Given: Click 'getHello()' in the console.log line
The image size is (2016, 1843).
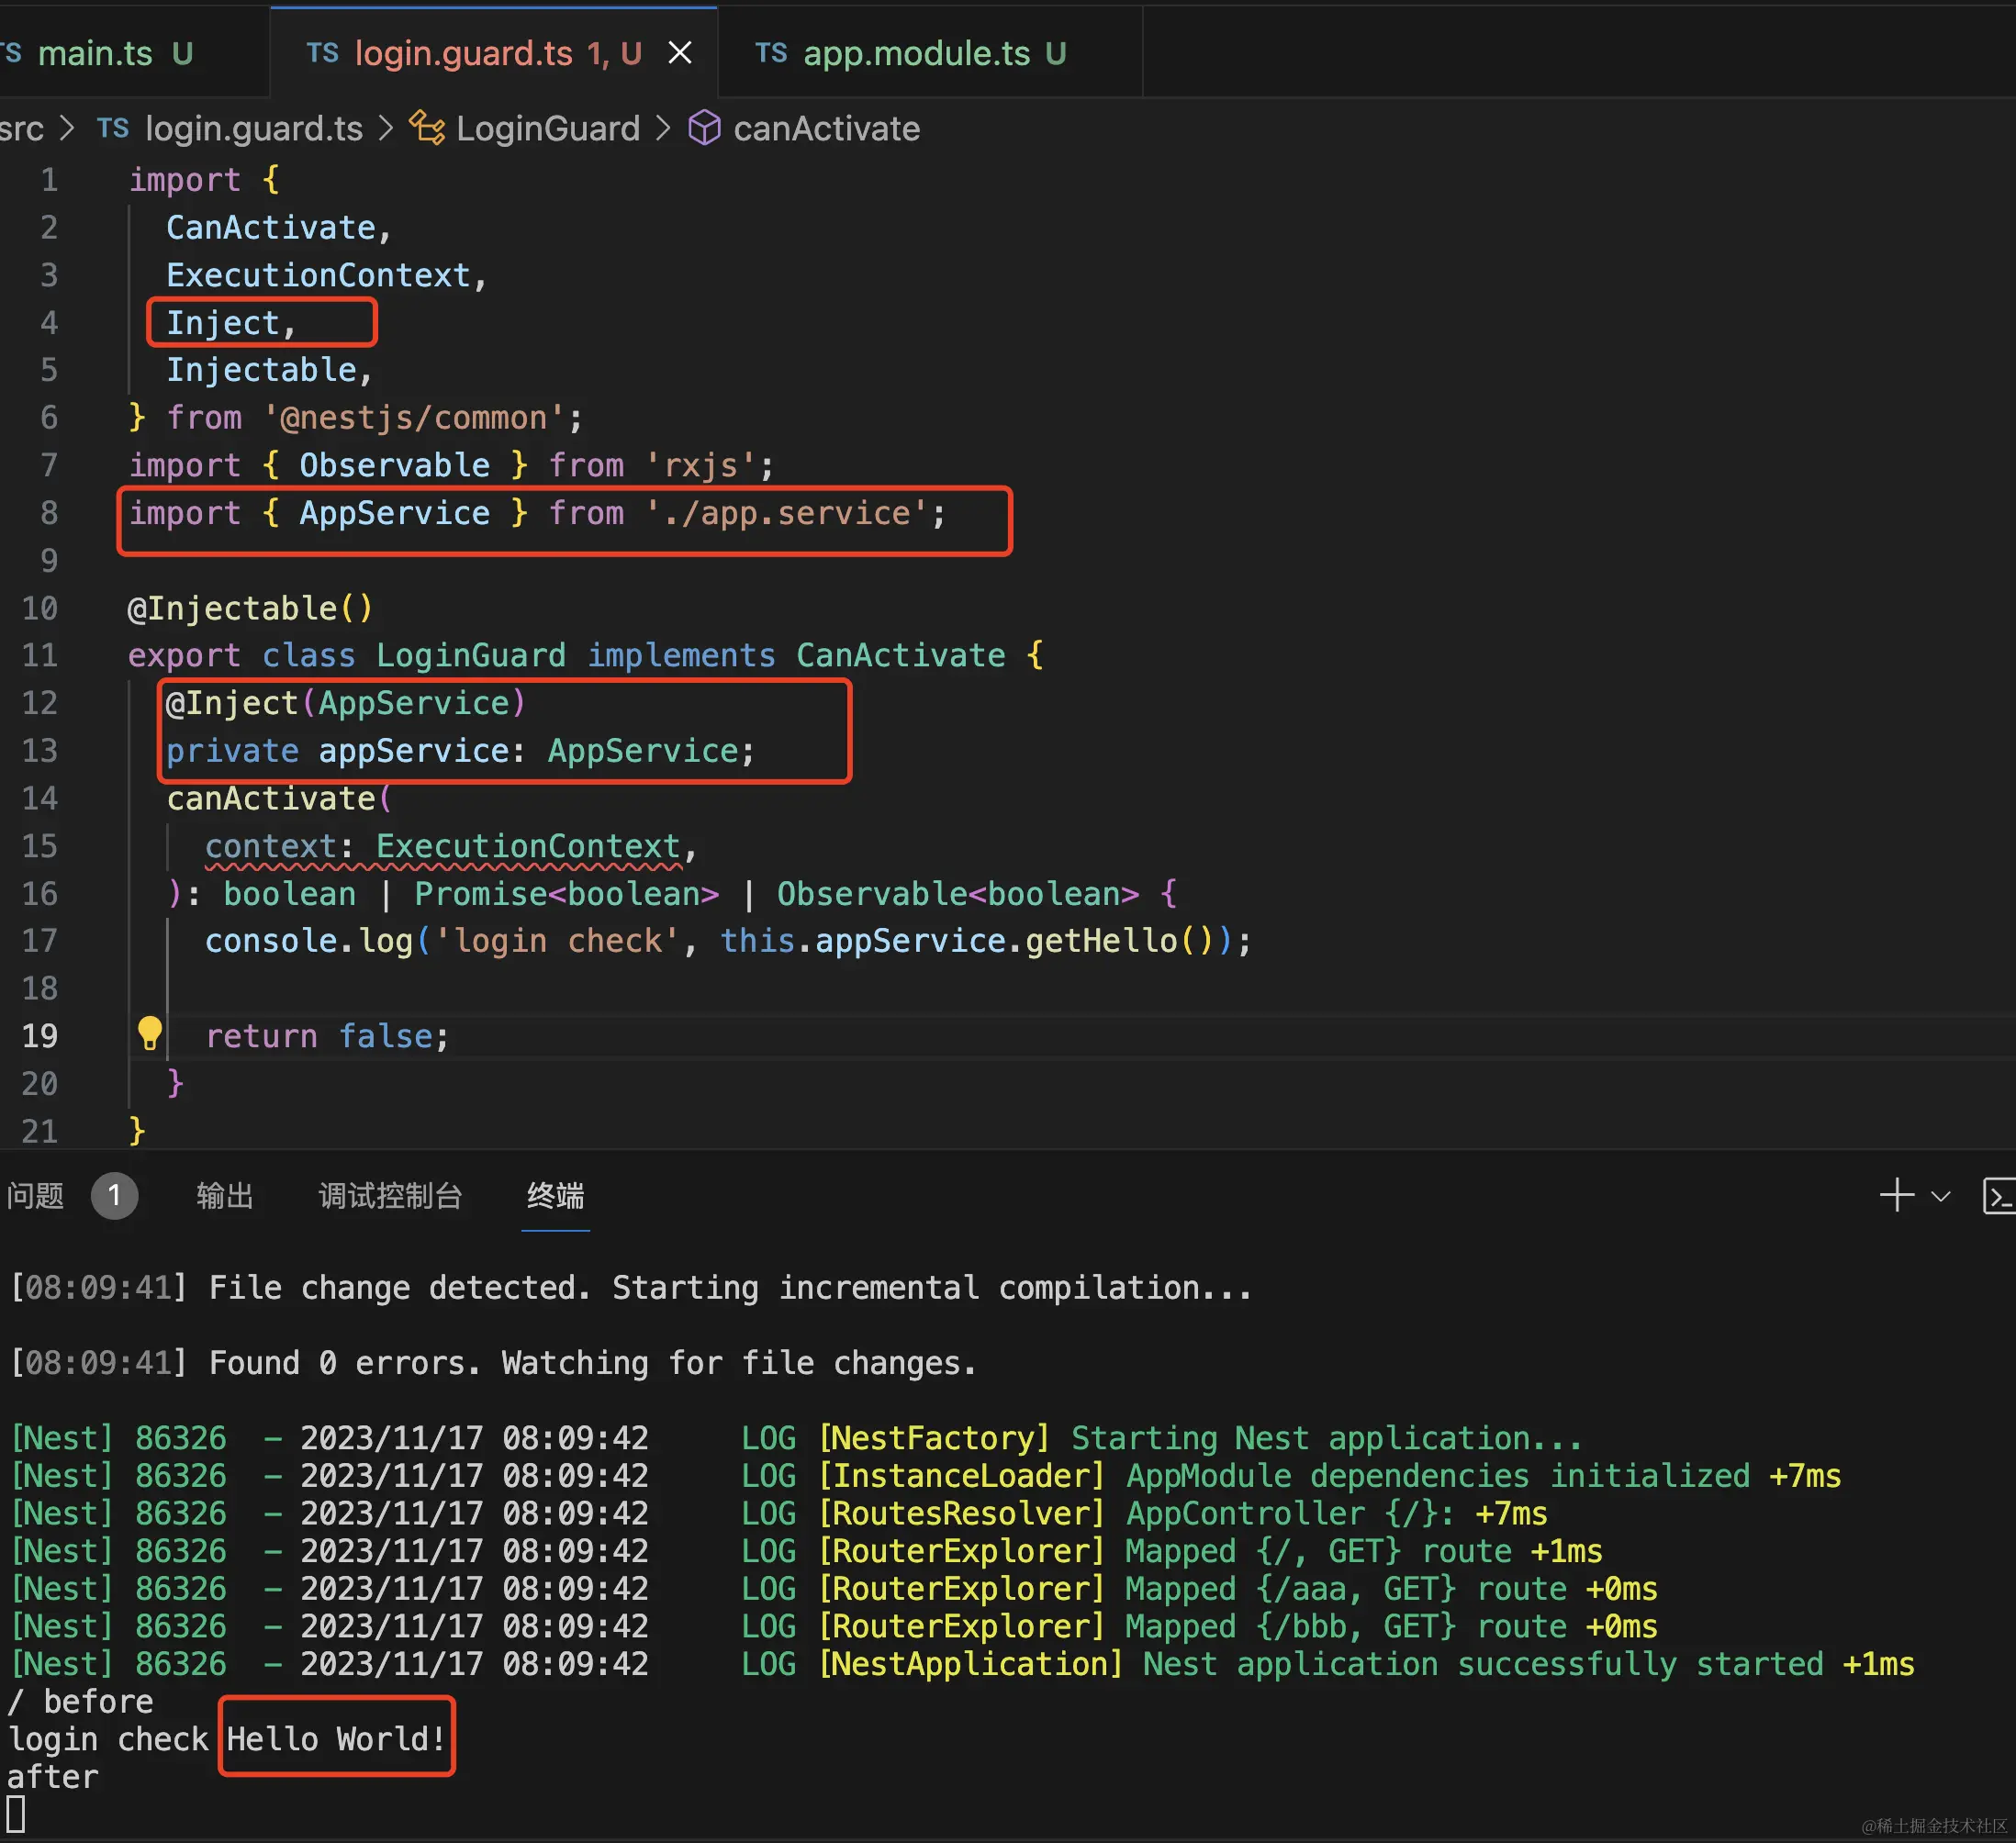Looking at the screenshot, I should [x=1120, y=941].
